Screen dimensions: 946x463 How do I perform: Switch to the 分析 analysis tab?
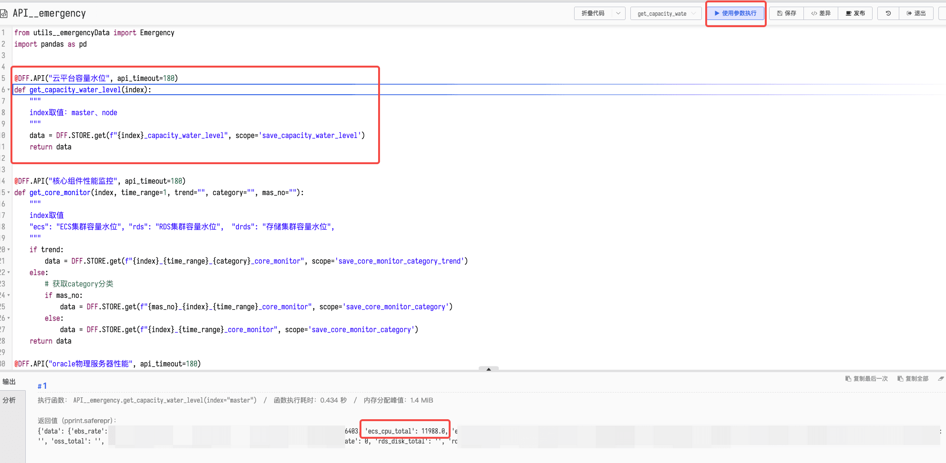tap(10, 400)
